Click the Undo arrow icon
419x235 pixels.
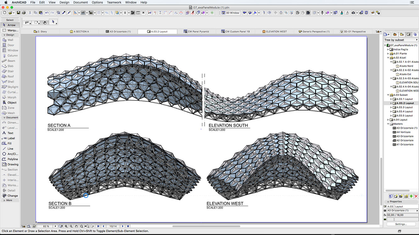pos(47,13)
